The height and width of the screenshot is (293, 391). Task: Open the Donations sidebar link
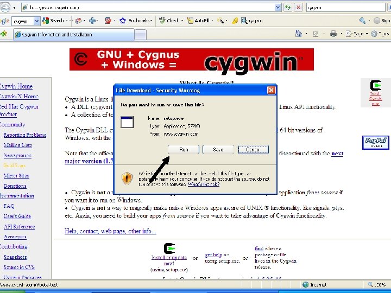15,186
